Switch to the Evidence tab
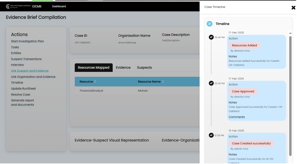The image size is (297, 164). tap(123, 68)
